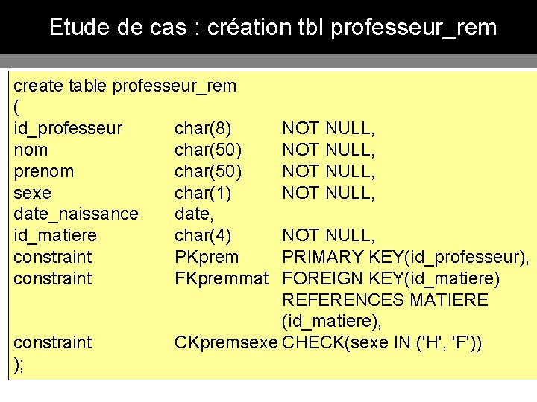Click the 'create table professeur_rem' line
537x402 pixels.
click(125, 86)
